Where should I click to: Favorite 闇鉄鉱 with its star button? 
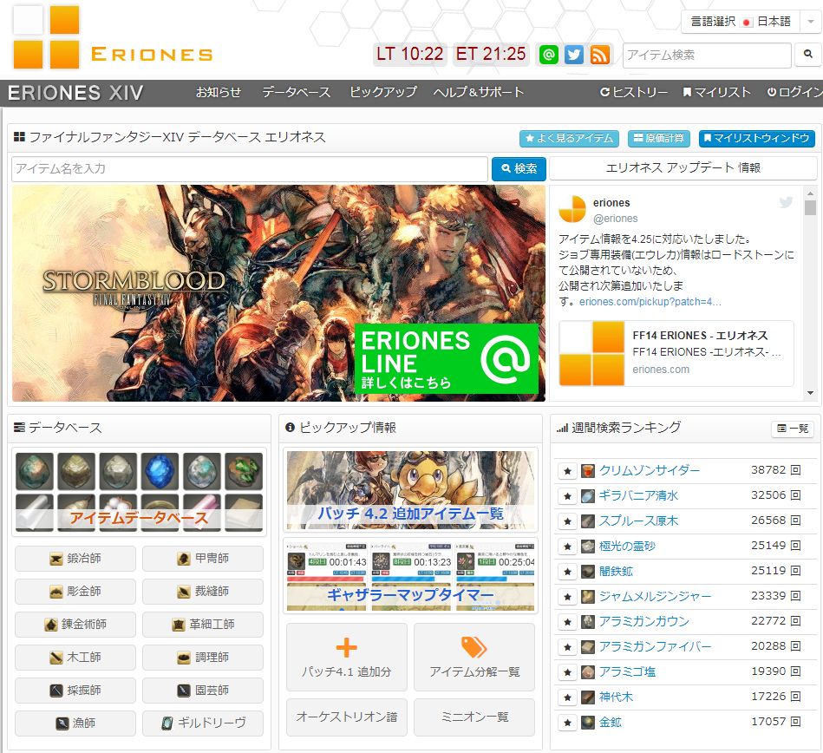tap(567, 572)
